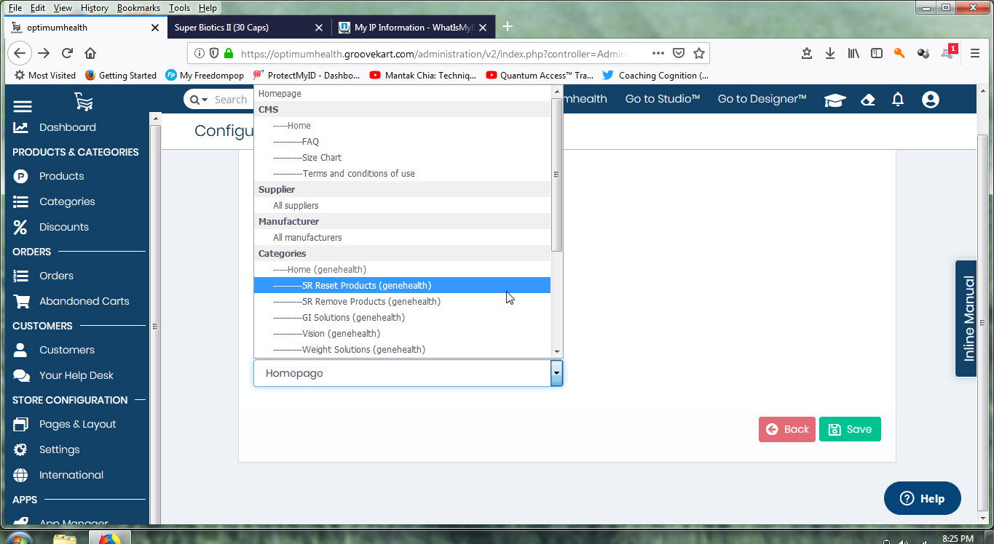This screenshot has width=994, height=544.
Task: Click the International globe icon
Action: [20, 475]
